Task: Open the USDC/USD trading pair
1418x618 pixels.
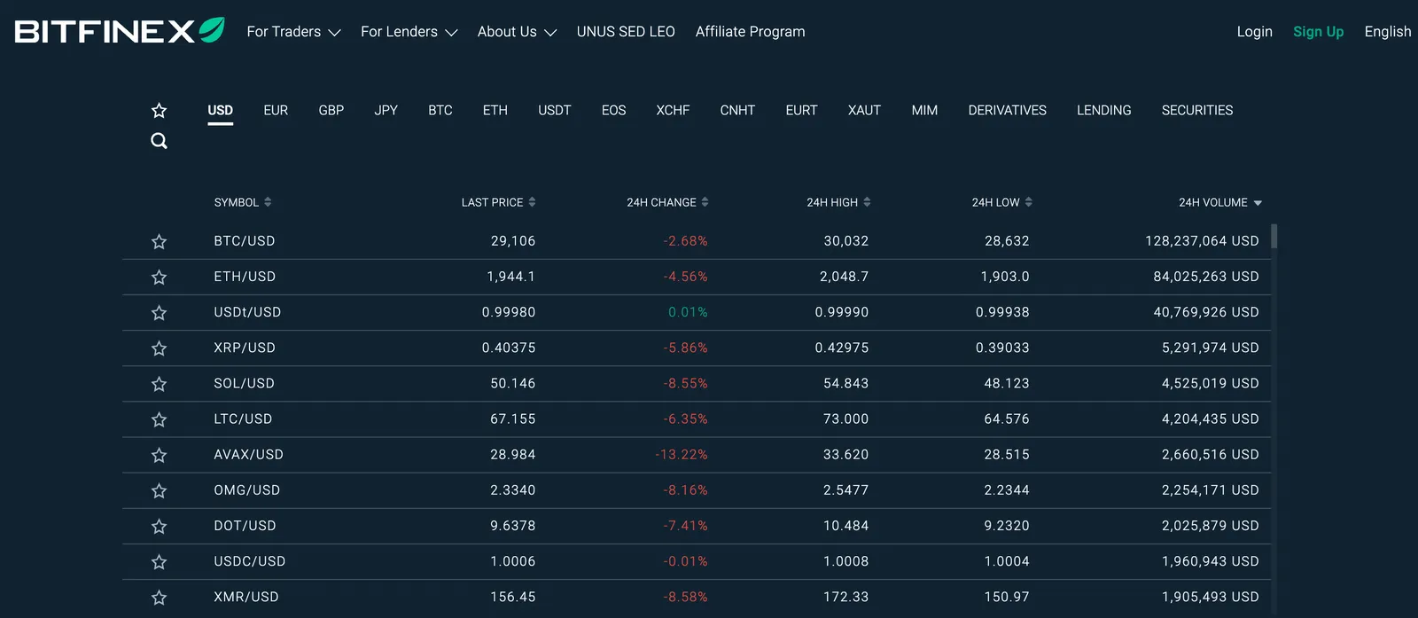Action: pos(250,561)
